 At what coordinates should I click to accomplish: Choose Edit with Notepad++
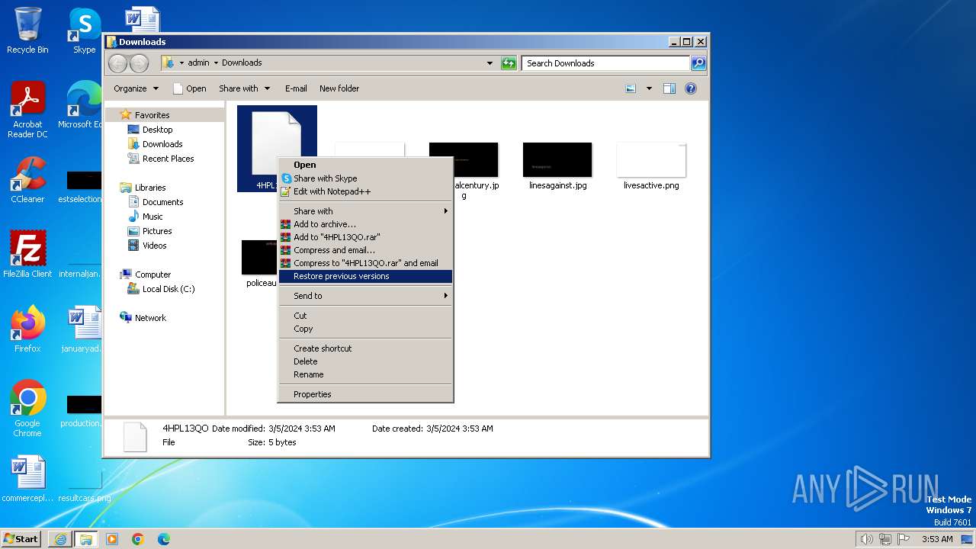365,191
